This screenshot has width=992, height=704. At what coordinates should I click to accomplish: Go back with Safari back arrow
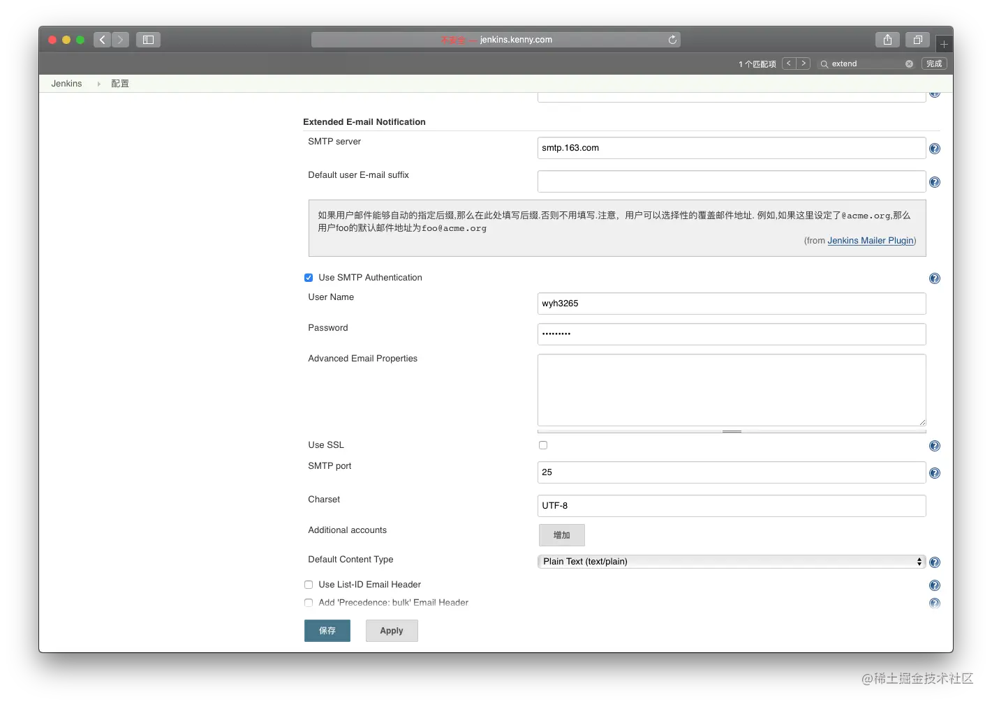pyautogui.click(x=102, y=40)
